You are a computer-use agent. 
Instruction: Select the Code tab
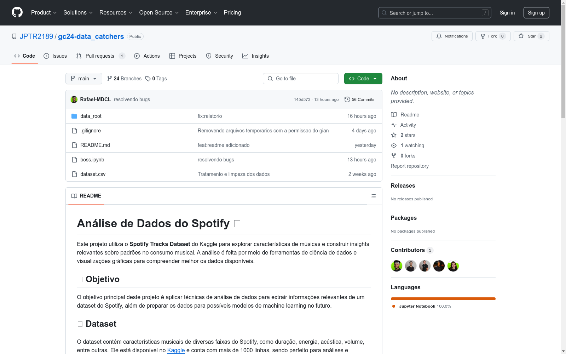(x=24, y=56)
